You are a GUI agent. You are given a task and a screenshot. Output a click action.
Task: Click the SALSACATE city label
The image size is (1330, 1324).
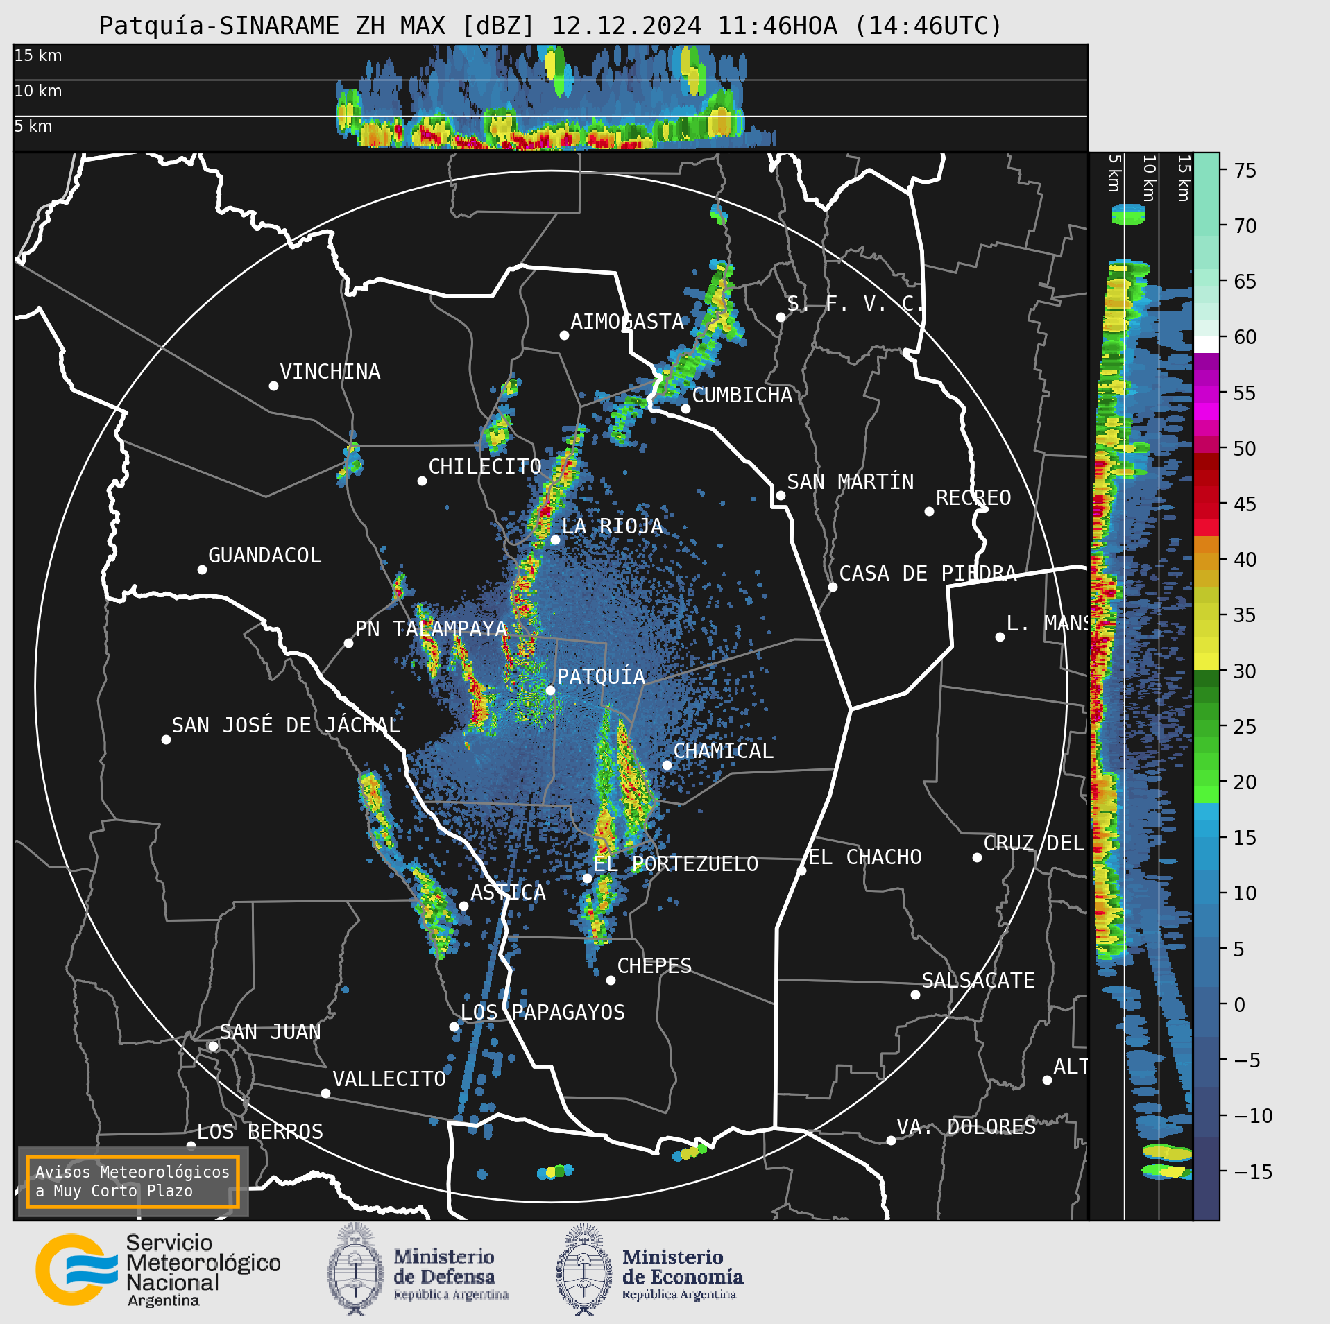click(x=978, y=980)
